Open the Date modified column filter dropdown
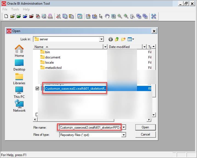 144,47
